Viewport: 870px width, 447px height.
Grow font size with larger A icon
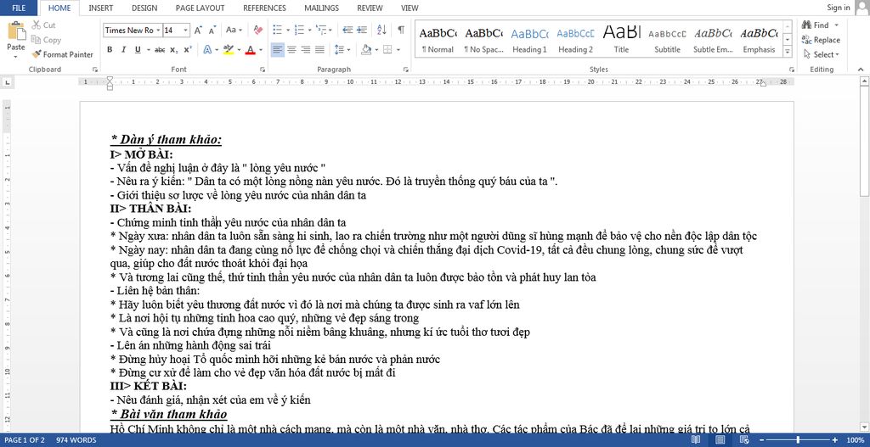click(x=199, y=30)
